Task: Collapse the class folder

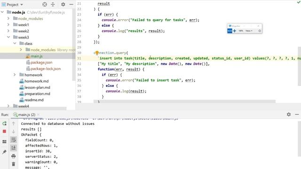Action: tap(15, 44)
